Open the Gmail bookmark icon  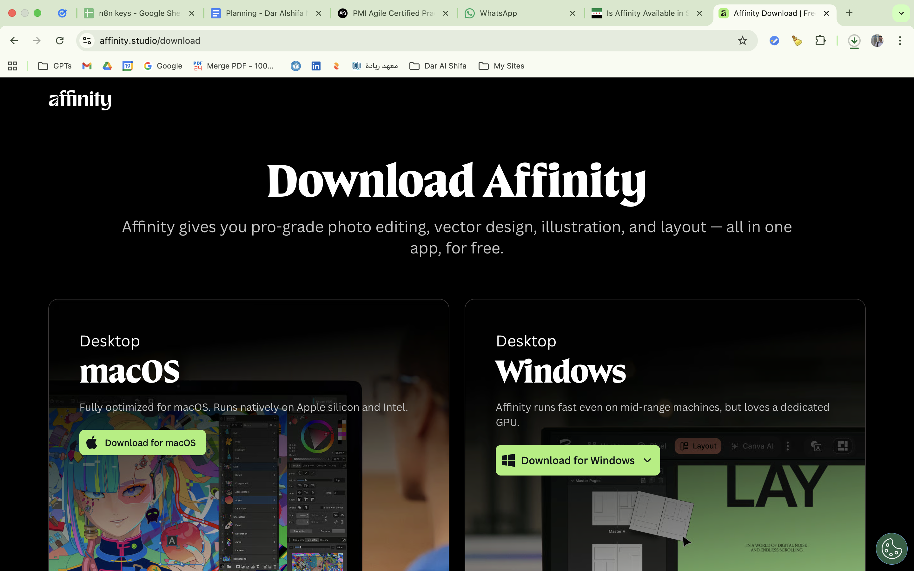click(x=87, y=66)
